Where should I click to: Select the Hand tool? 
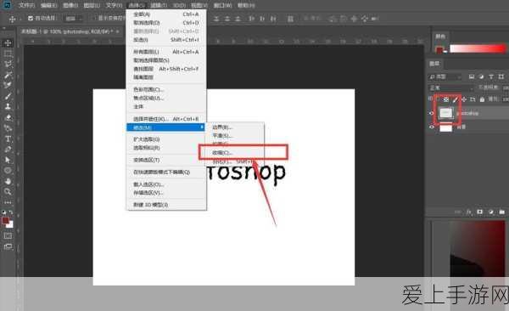(8, 181)
